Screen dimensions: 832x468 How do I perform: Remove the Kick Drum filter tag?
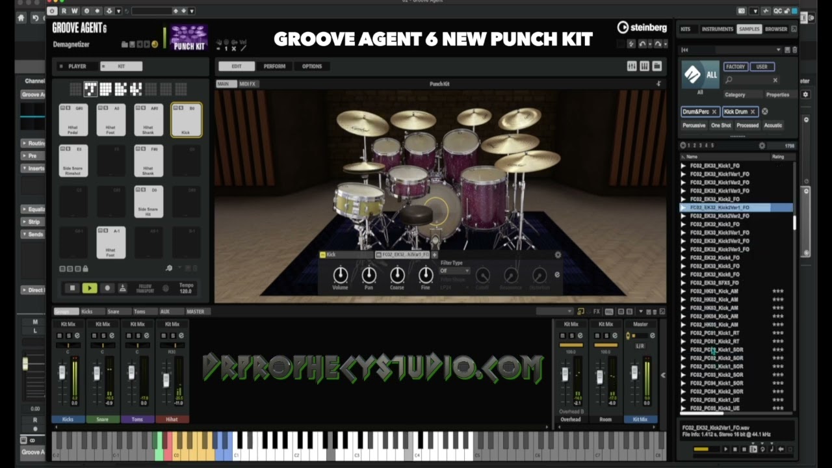tap(753, 112)
